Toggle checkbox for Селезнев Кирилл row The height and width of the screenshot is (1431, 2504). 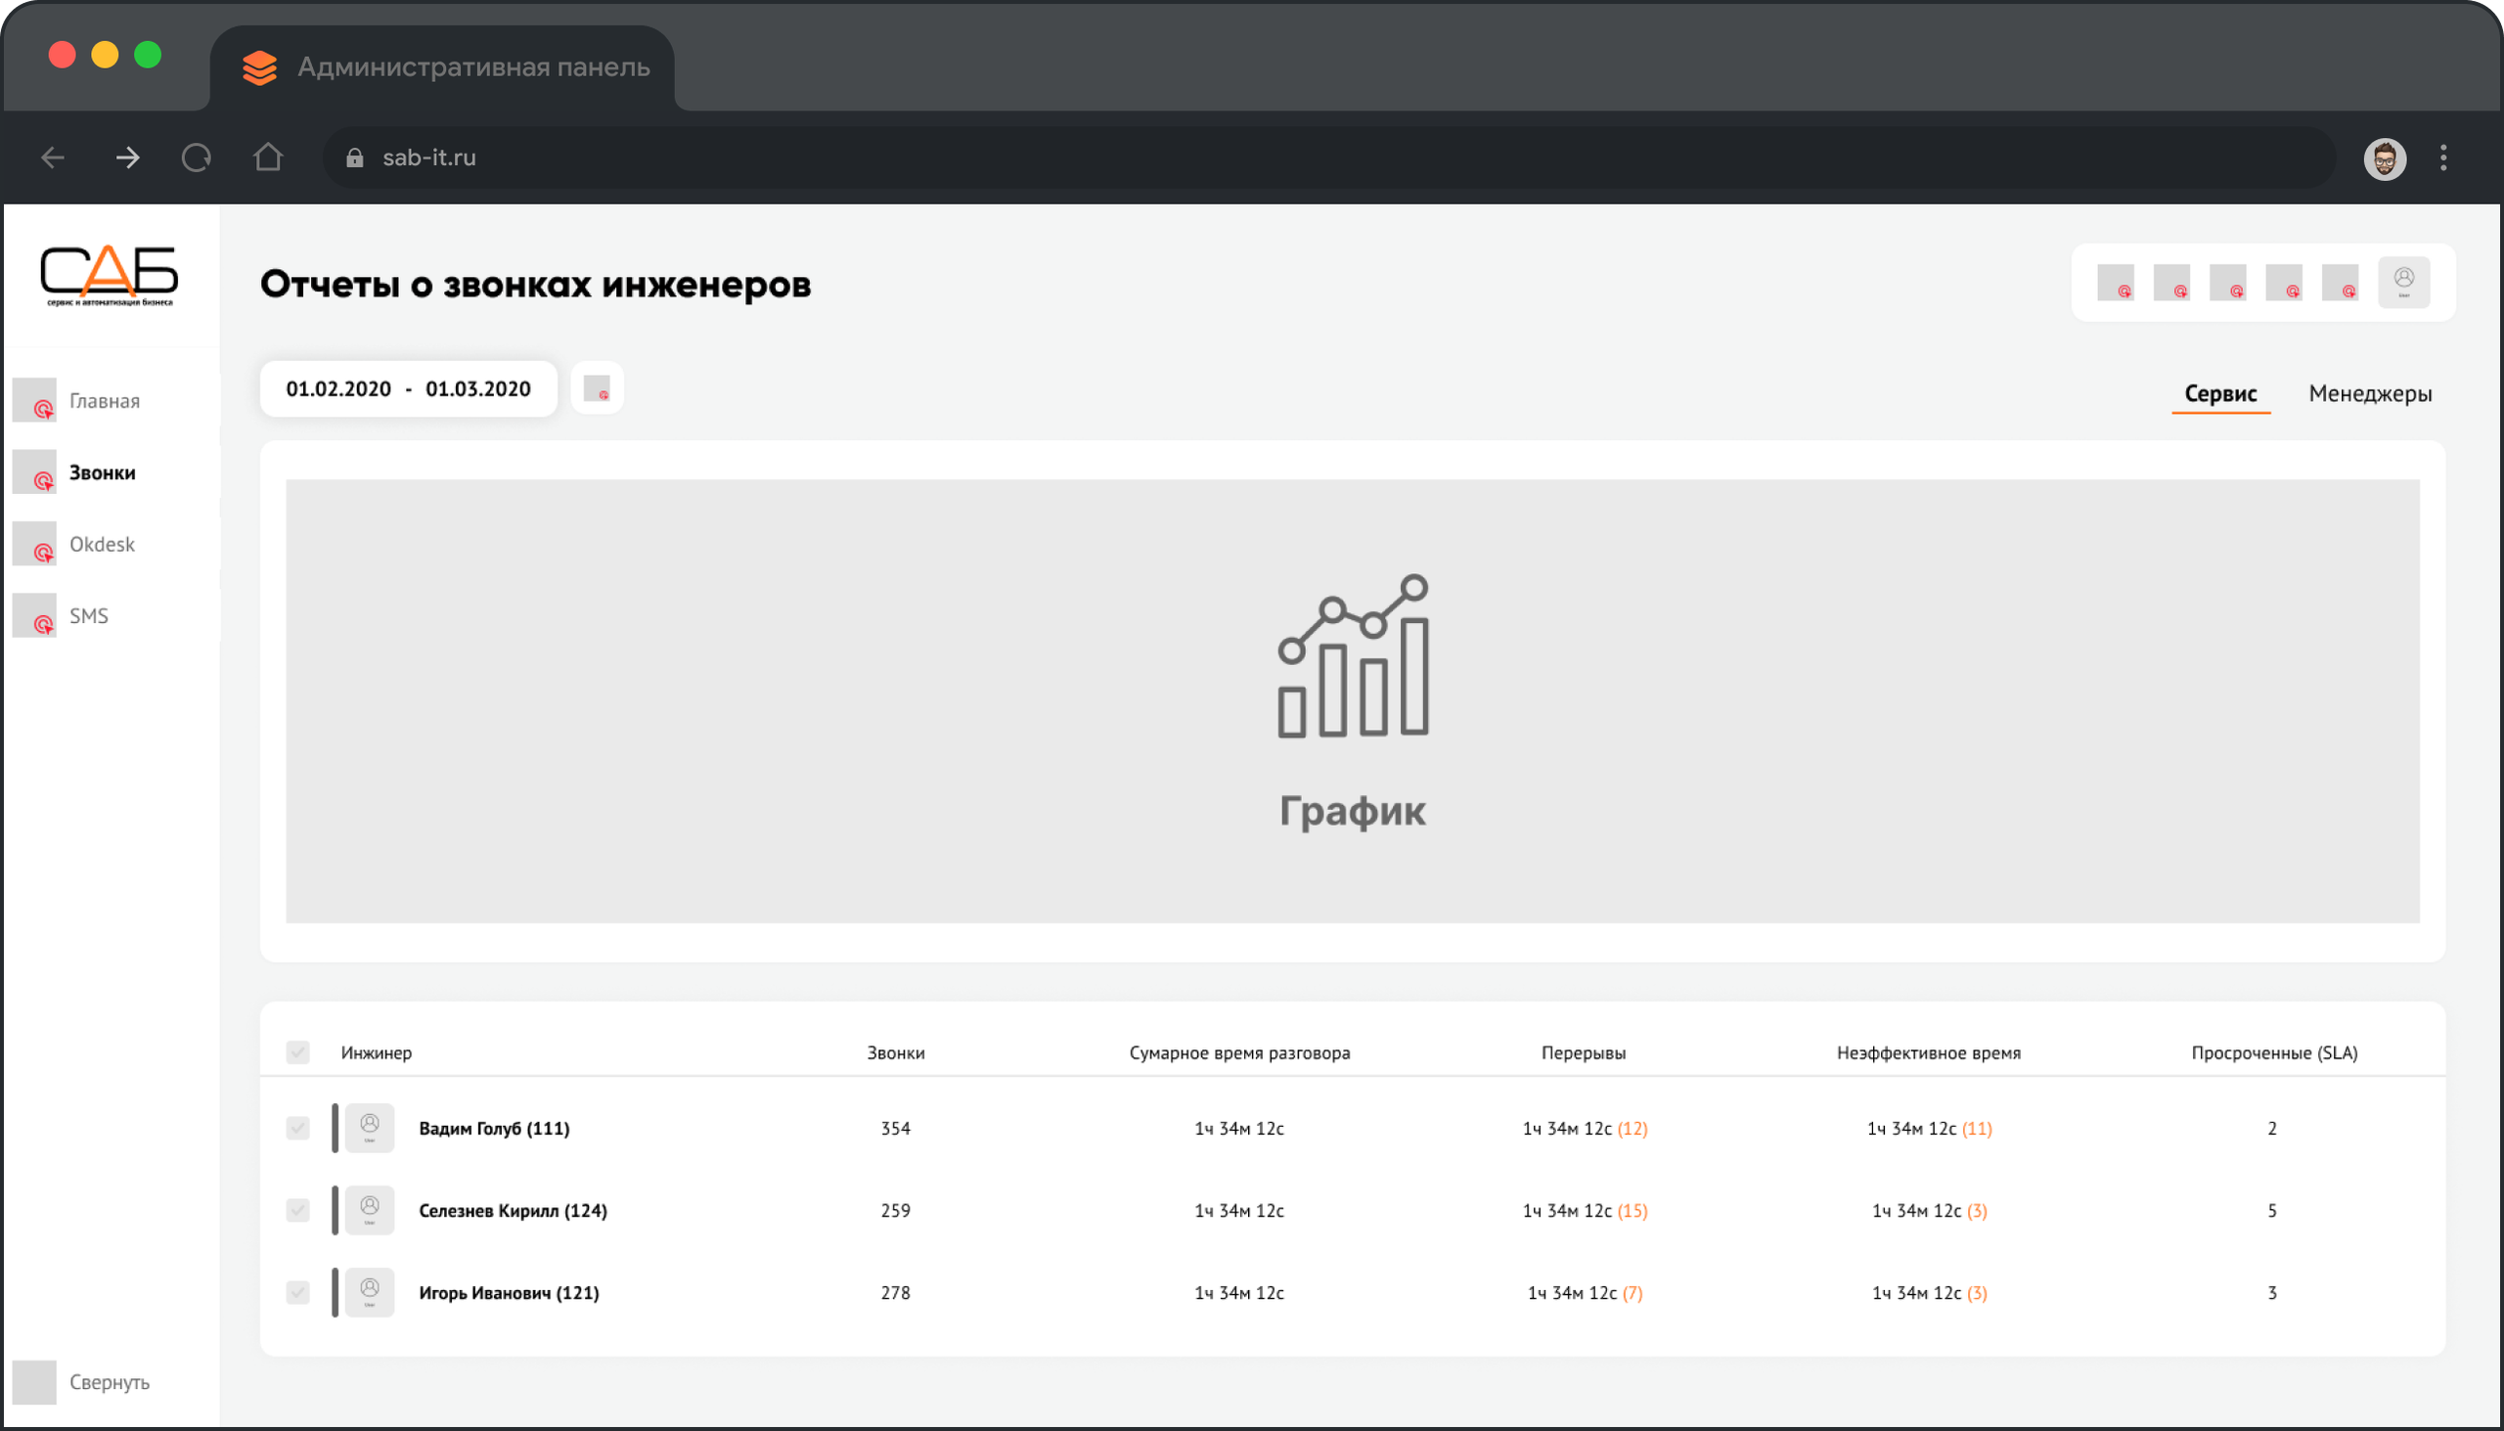click(x=297, y=1210)
